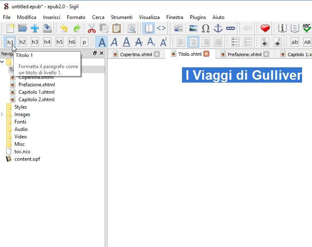Justify the text alignment
The image size is (312, 247).
[x=218, y=42]
